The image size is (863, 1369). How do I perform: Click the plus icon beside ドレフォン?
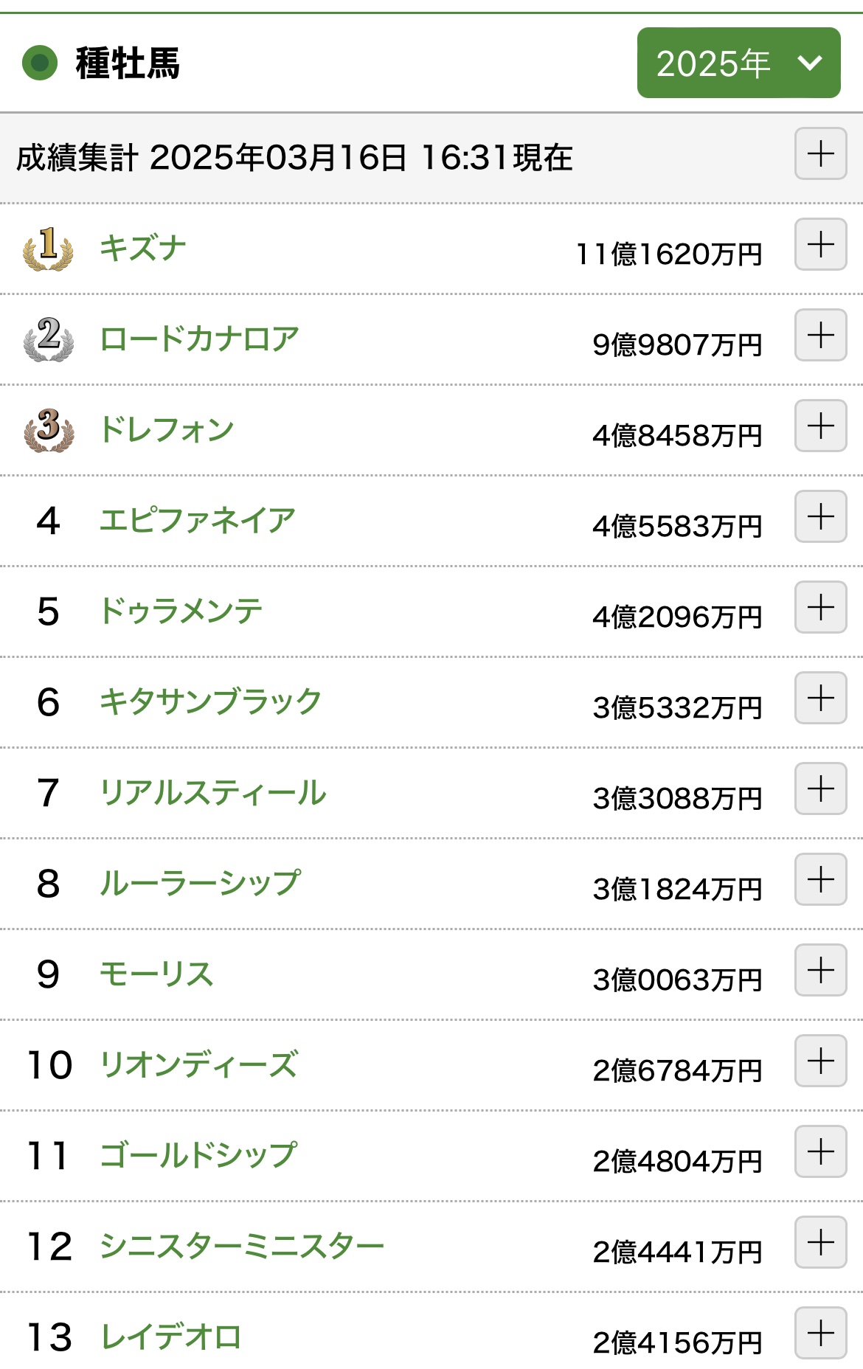click(x=820, y=426)
